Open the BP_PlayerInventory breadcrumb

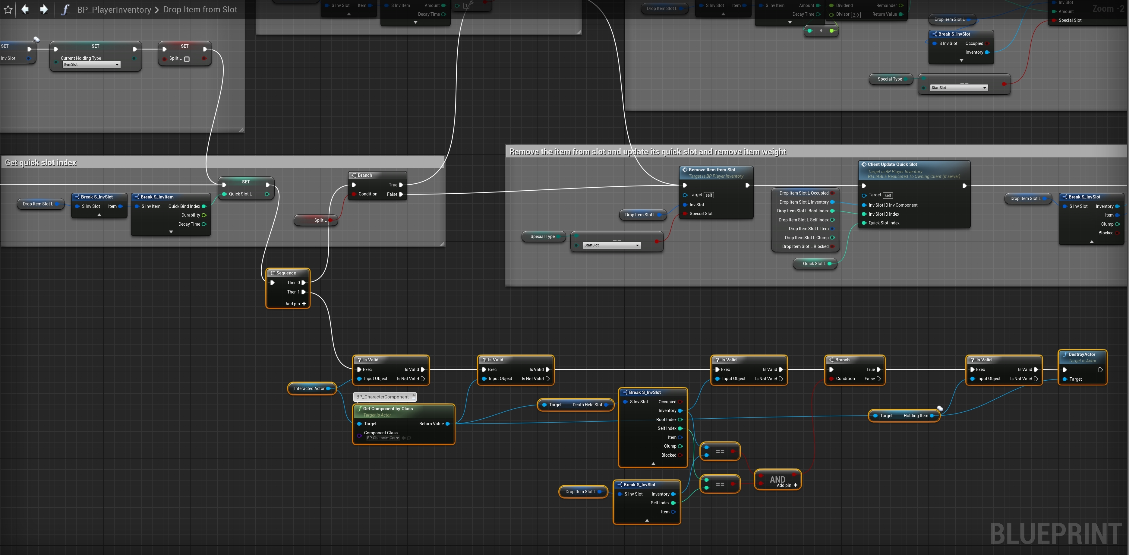pos(114,10)
